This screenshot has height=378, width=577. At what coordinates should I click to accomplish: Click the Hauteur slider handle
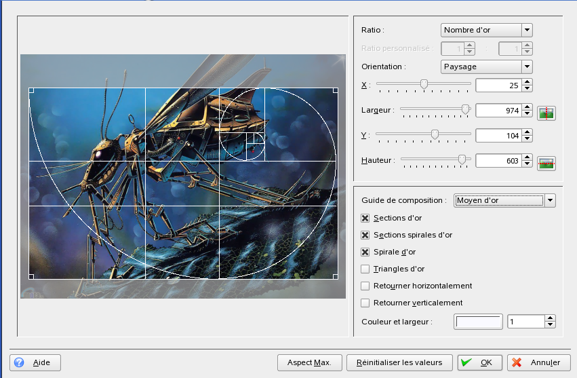click(x=462, y=159)
